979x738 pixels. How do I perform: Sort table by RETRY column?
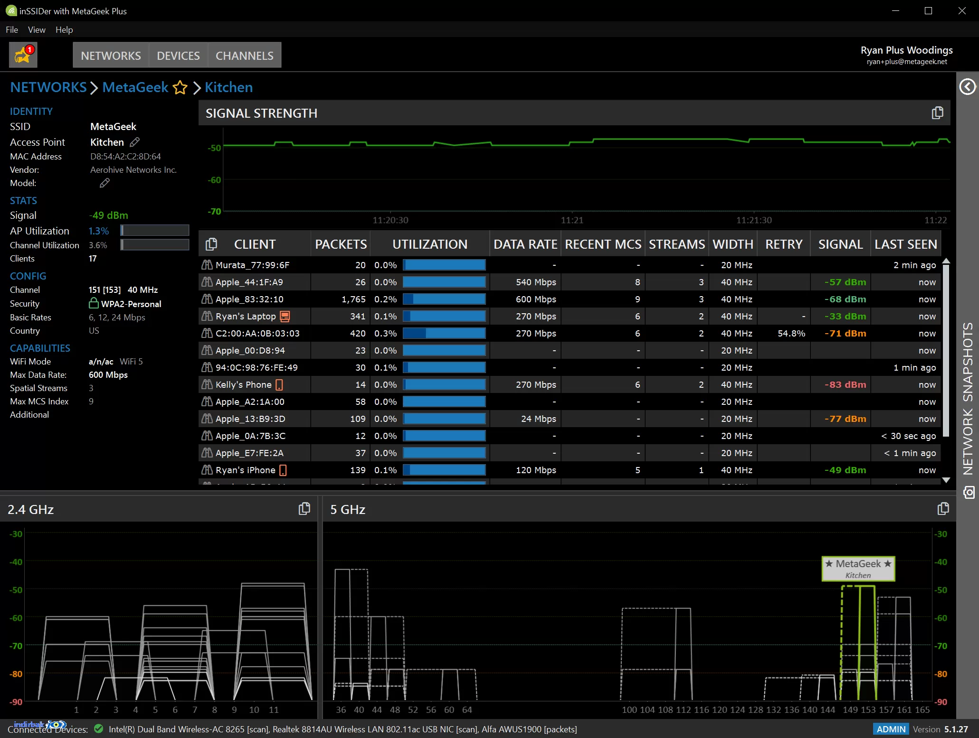pos(784,244)
